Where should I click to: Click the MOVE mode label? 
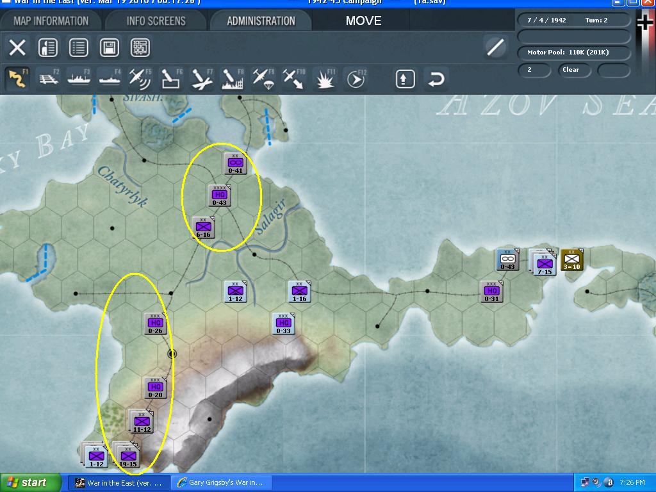(x=363, y=21)
